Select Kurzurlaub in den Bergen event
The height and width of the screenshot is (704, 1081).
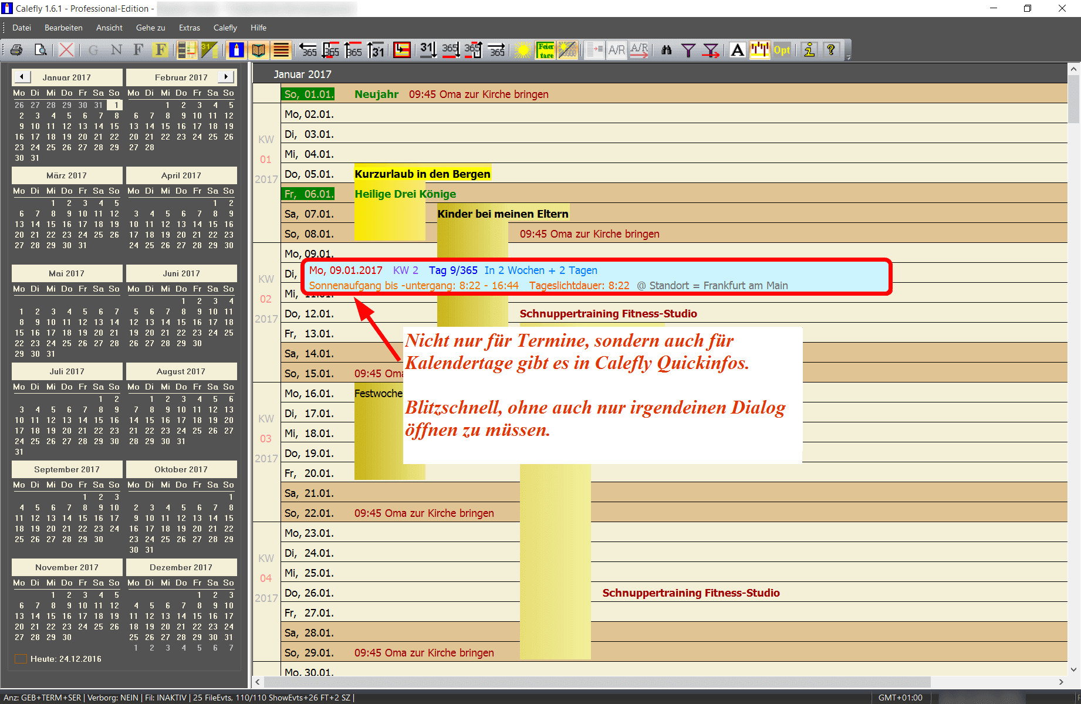(423, 174)
